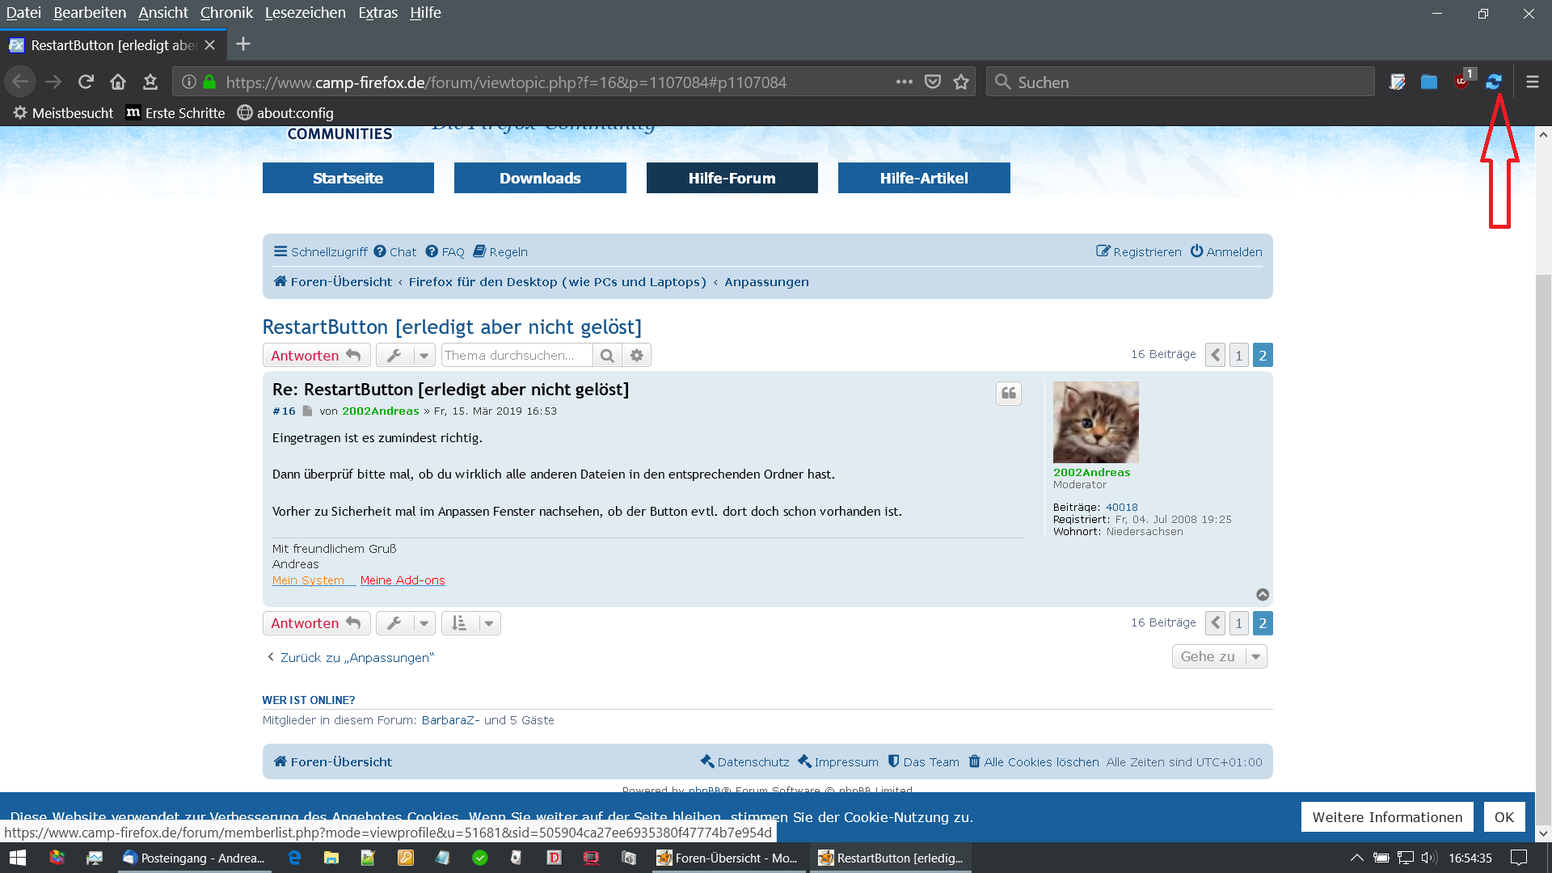1552x873 pixels.
Task: Expand the Schnellzugriff quick access menu
Action: pyautogui.click(x=320, y=252)
